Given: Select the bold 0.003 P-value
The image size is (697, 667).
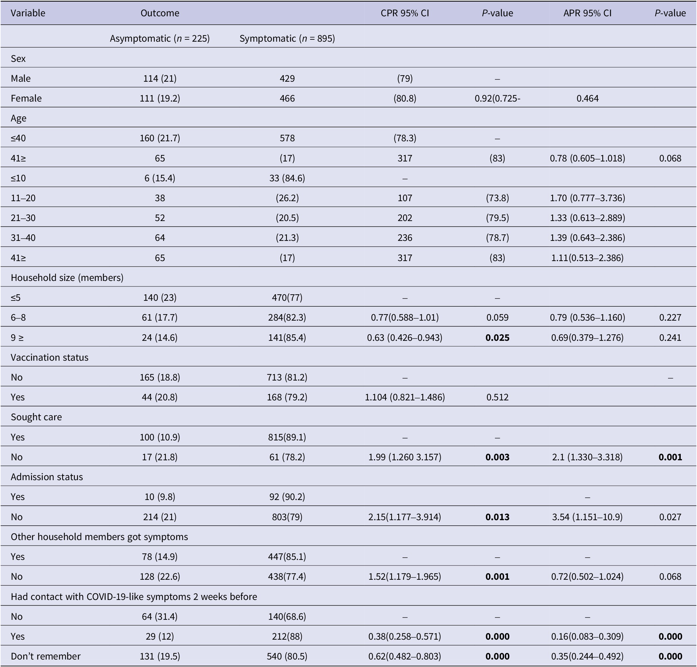Looking at the screenshot, I should pyautogui.click(x=497, y=457).
